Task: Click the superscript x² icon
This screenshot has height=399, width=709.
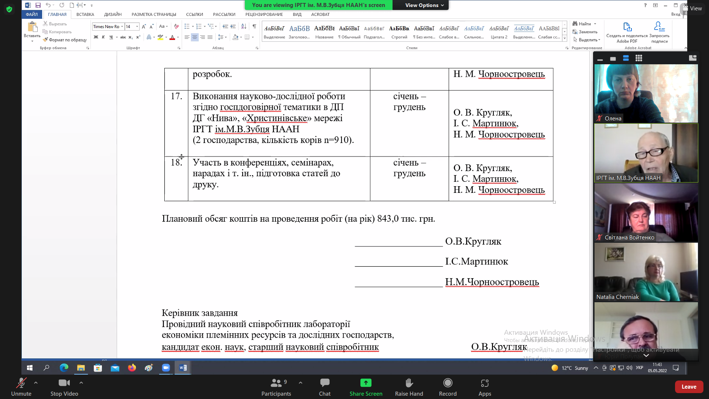Action: (138, 37)
